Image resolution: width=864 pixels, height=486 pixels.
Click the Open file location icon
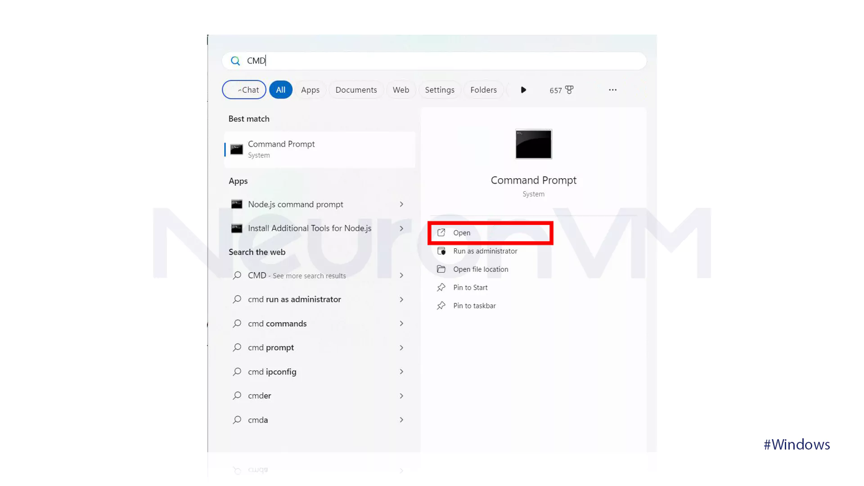[x=441, y=269]
